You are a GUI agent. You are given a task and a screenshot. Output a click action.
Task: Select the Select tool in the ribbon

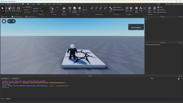tap(3, 9)
